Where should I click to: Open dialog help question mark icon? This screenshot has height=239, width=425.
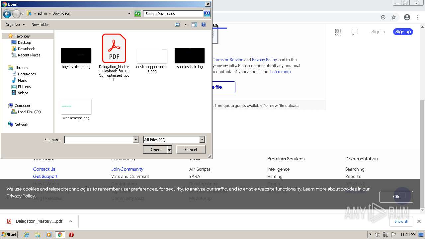tap(204, 25)
